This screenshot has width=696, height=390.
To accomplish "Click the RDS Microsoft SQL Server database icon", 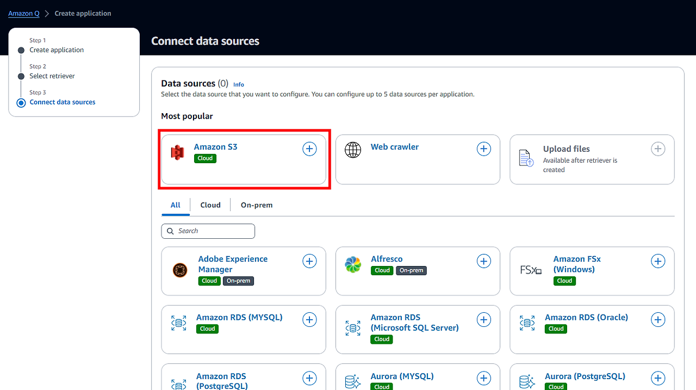I will coord(353,328).
